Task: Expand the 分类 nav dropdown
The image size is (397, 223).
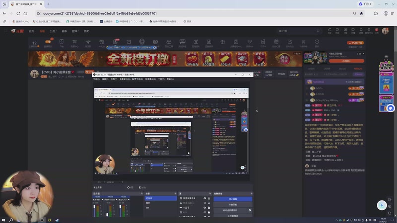Action: [53, 31]
